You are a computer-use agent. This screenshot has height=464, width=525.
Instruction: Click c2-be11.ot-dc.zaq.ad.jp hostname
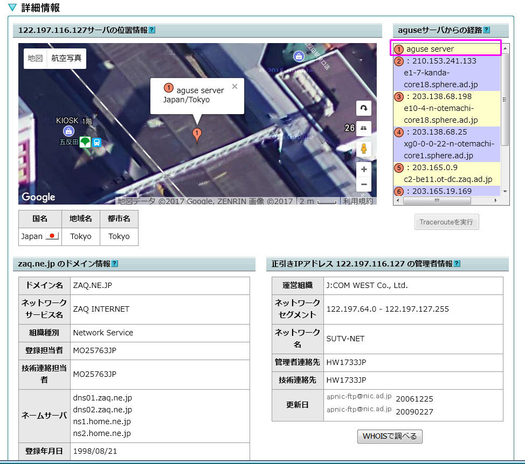click(448, 179)
